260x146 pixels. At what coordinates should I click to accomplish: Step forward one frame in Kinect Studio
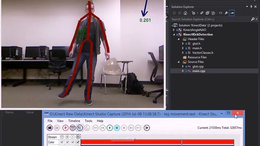click(x=131, y=128)
